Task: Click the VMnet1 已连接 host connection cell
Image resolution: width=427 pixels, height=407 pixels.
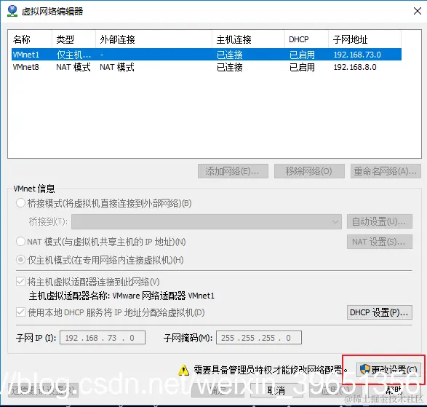Action: coord(230,55)
